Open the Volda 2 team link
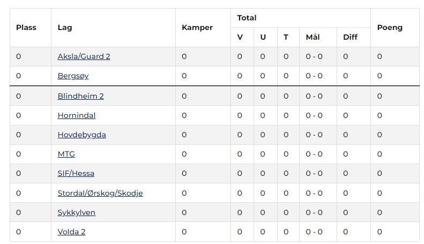The image size is (424, 244). coord(71,232)
